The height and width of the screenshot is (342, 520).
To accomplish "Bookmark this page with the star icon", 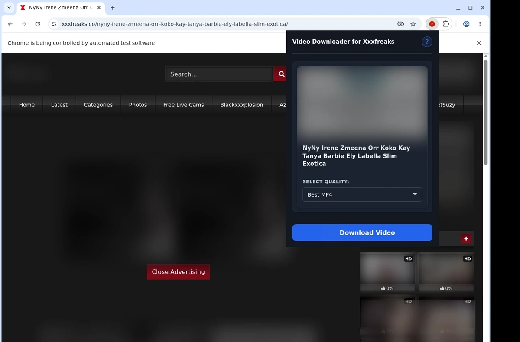I will click(x=413, y=24).
